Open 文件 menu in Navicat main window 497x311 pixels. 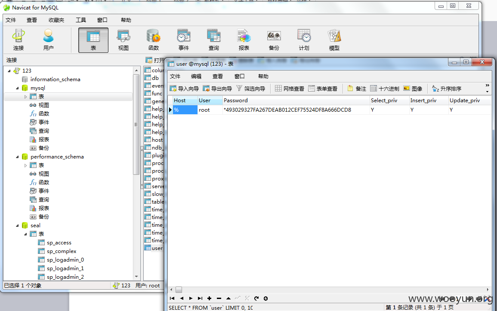click(x=11, y=20)
